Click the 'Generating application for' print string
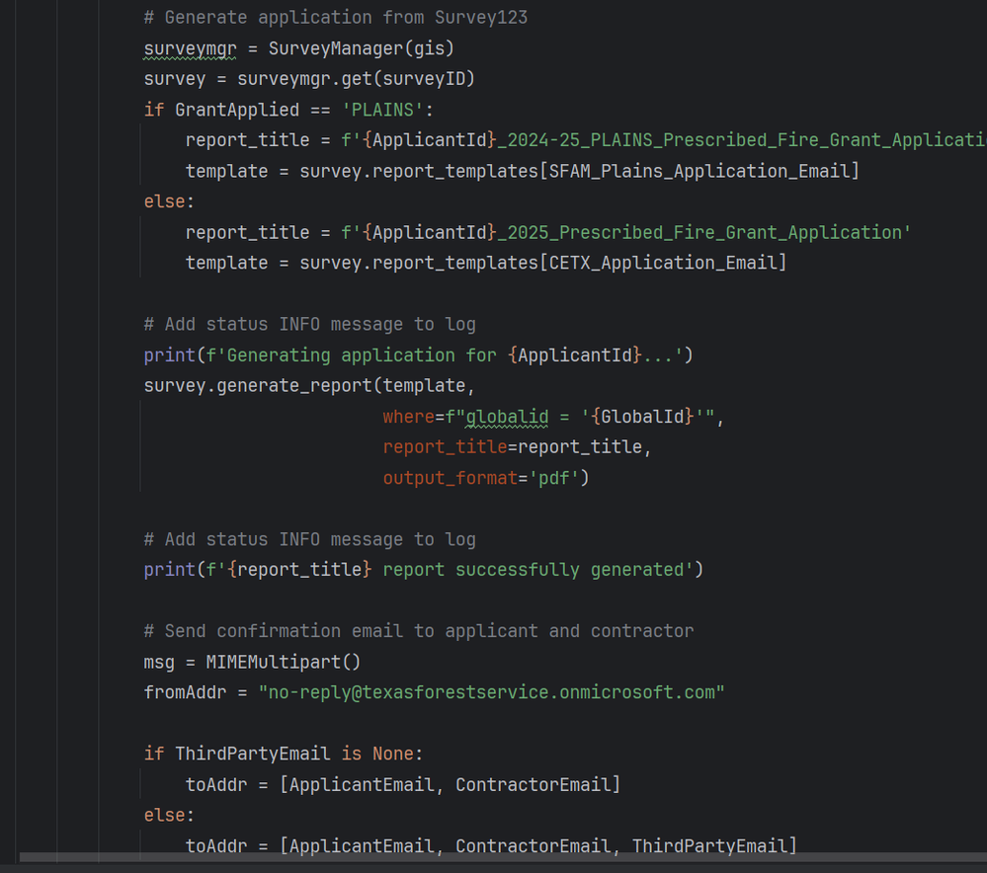987x873 pixels. tap(362, 356)
